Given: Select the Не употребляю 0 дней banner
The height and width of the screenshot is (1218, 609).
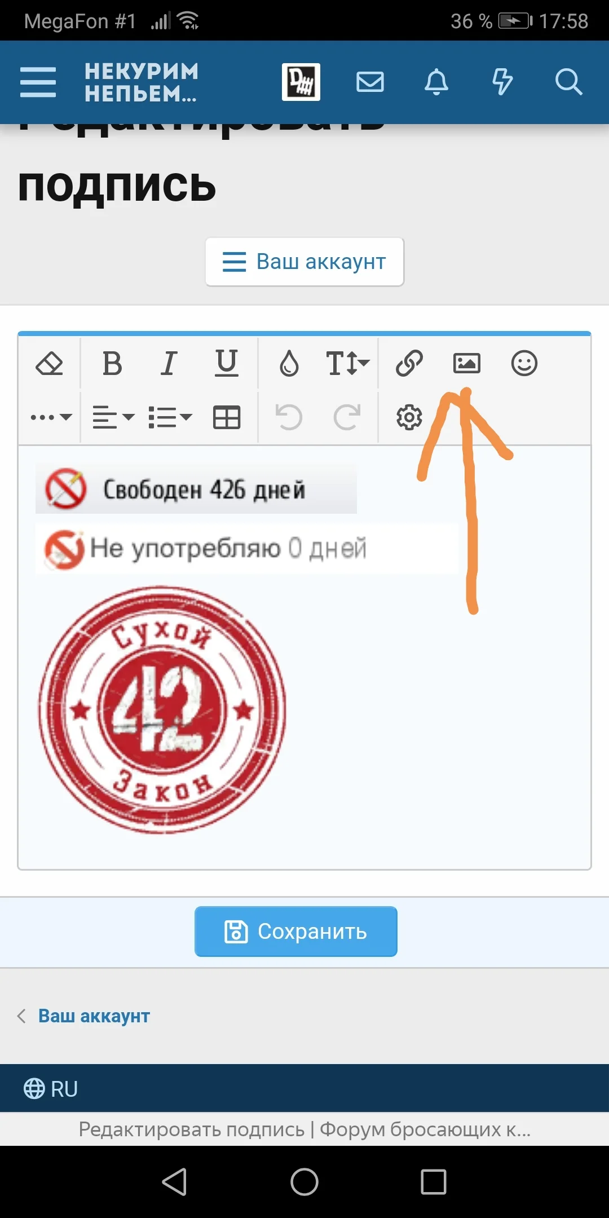Looking at the screenshot, I should pyautogui.click(x=247, y=549).
